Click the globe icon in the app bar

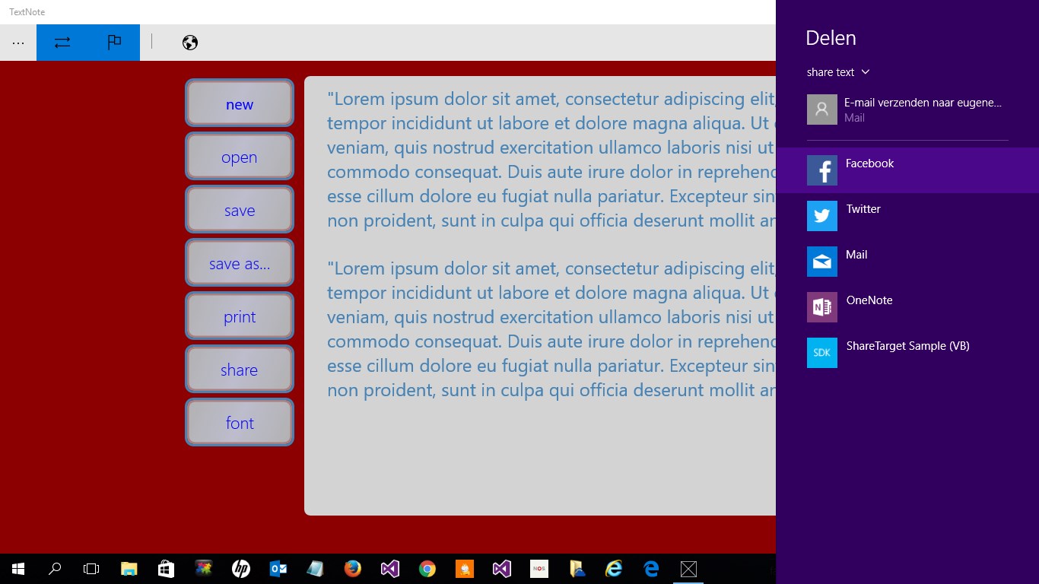point(189,43)
